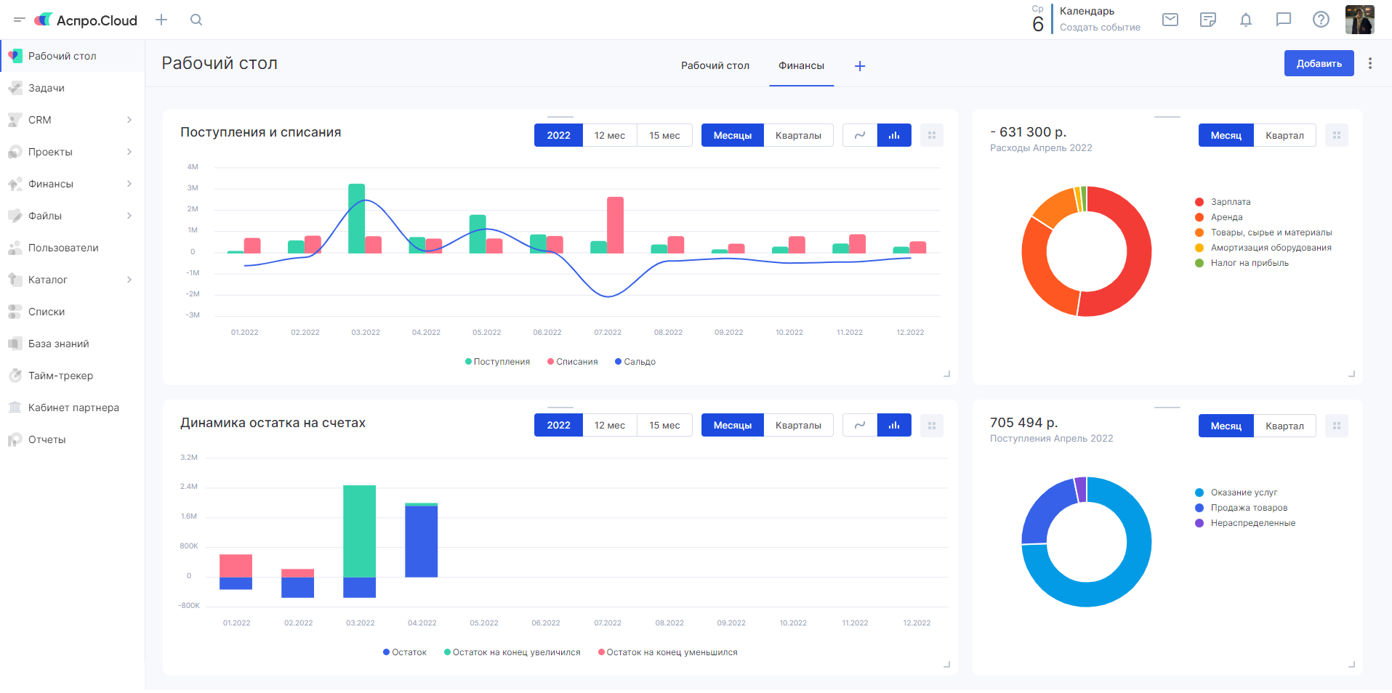
Task: Click the help question mark icon
Action: 1321,20
